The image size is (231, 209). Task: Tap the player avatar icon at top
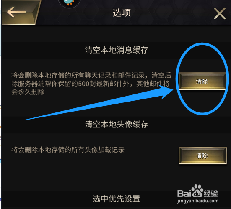pos(70,3)
